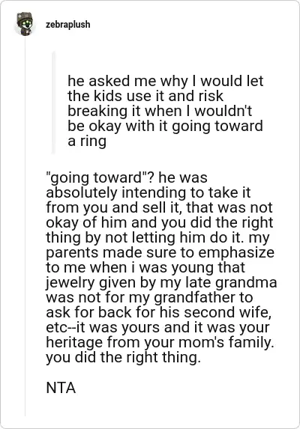Click the line "breaking it when I wouldn't"
Screen dimensions: 300x429
point(160,111)
